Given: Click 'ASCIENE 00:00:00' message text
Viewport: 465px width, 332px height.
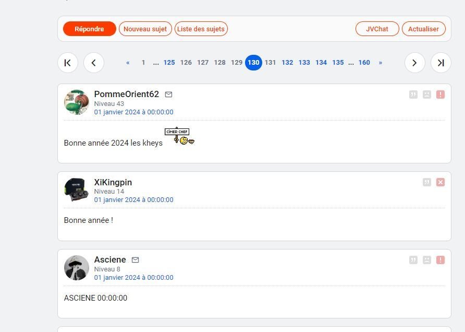Looking at the screenshot, I should pos(95,298).
